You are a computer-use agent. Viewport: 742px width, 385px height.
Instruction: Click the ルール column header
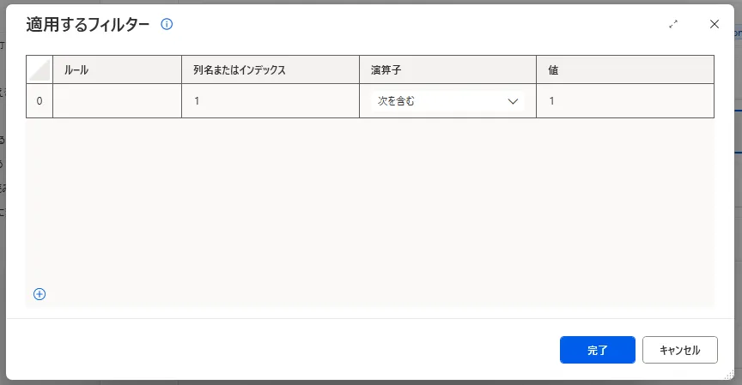point(117,69)
